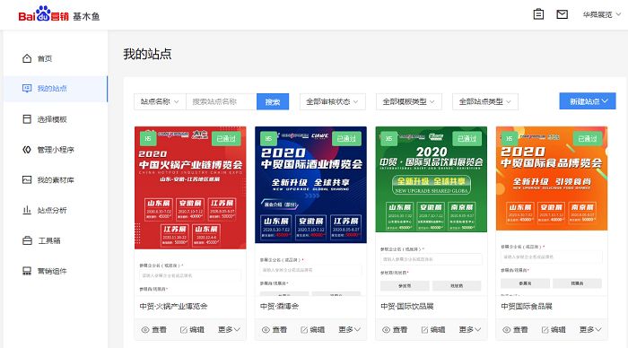
Task: Expand the 全部审核状态 dropdown
Action: [333, 101]
